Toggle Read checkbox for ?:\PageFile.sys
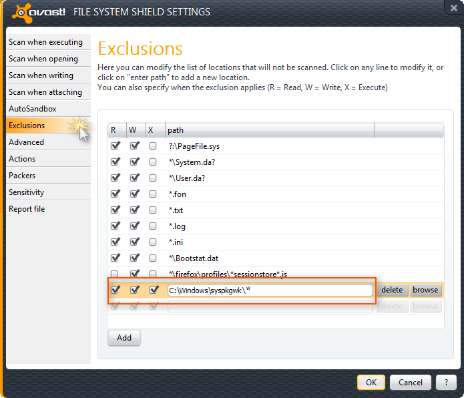The height and width of the screenshot is (398, 464). point(115,146)
